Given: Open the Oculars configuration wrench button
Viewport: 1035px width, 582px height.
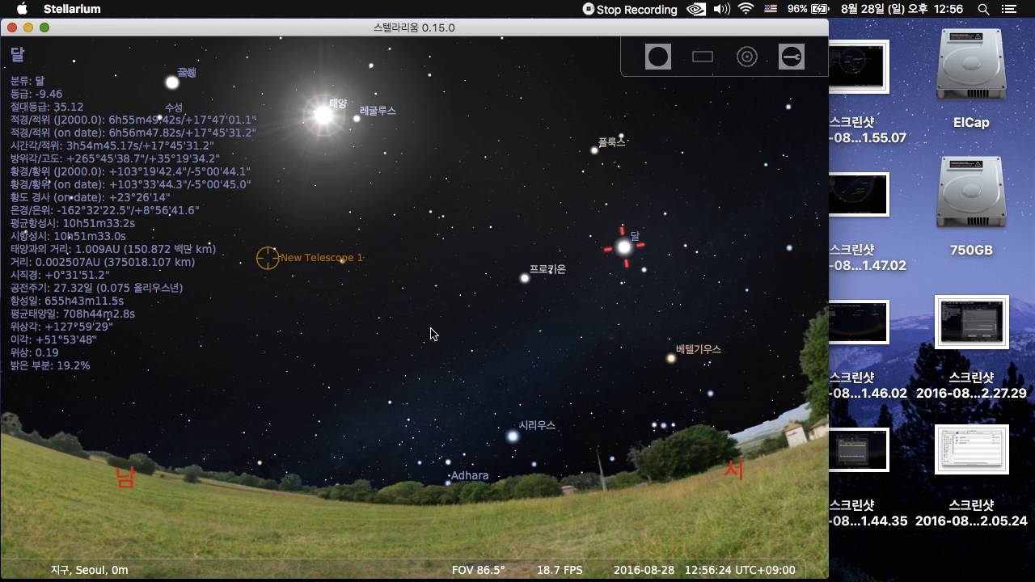Looking at the screenshot, I should click(792, 57).
